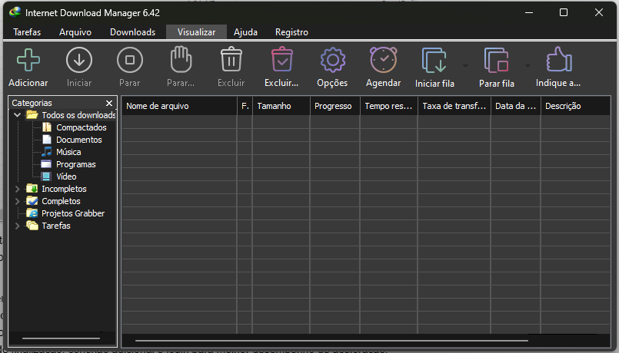
Task: Click the download list horizontal scrollbar
Action: [331, 341]
